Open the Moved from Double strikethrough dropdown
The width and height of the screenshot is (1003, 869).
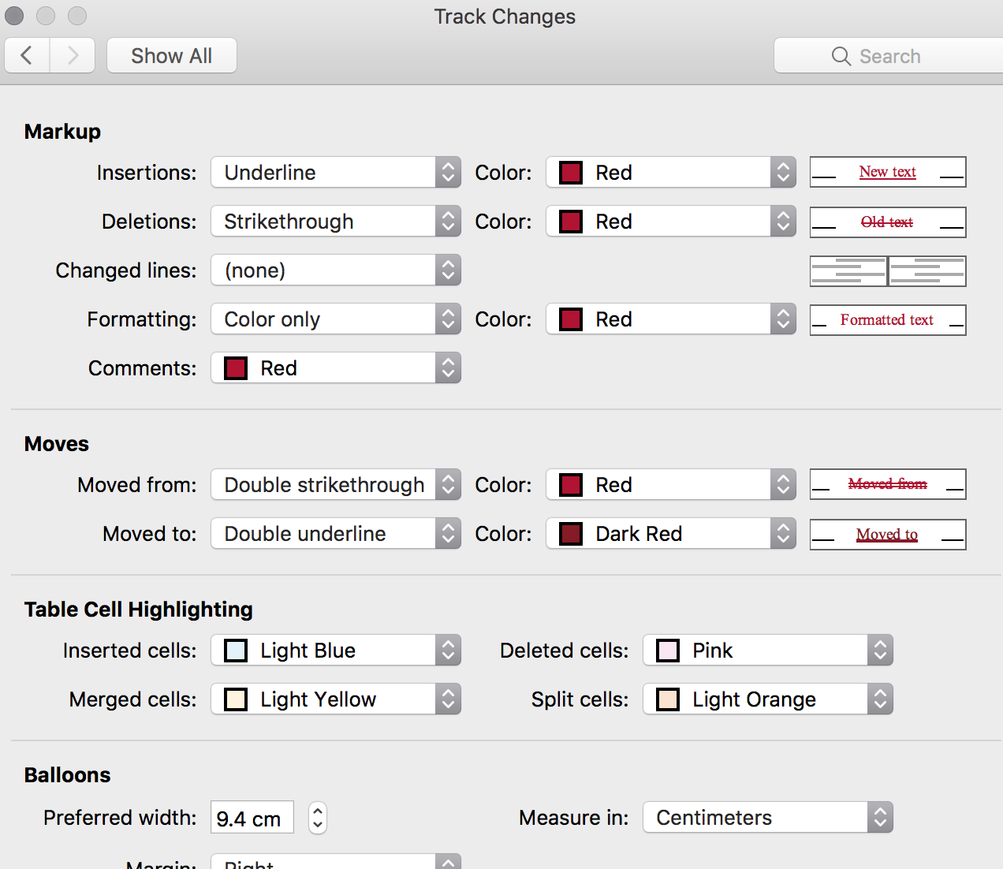[x=335, y=485]
